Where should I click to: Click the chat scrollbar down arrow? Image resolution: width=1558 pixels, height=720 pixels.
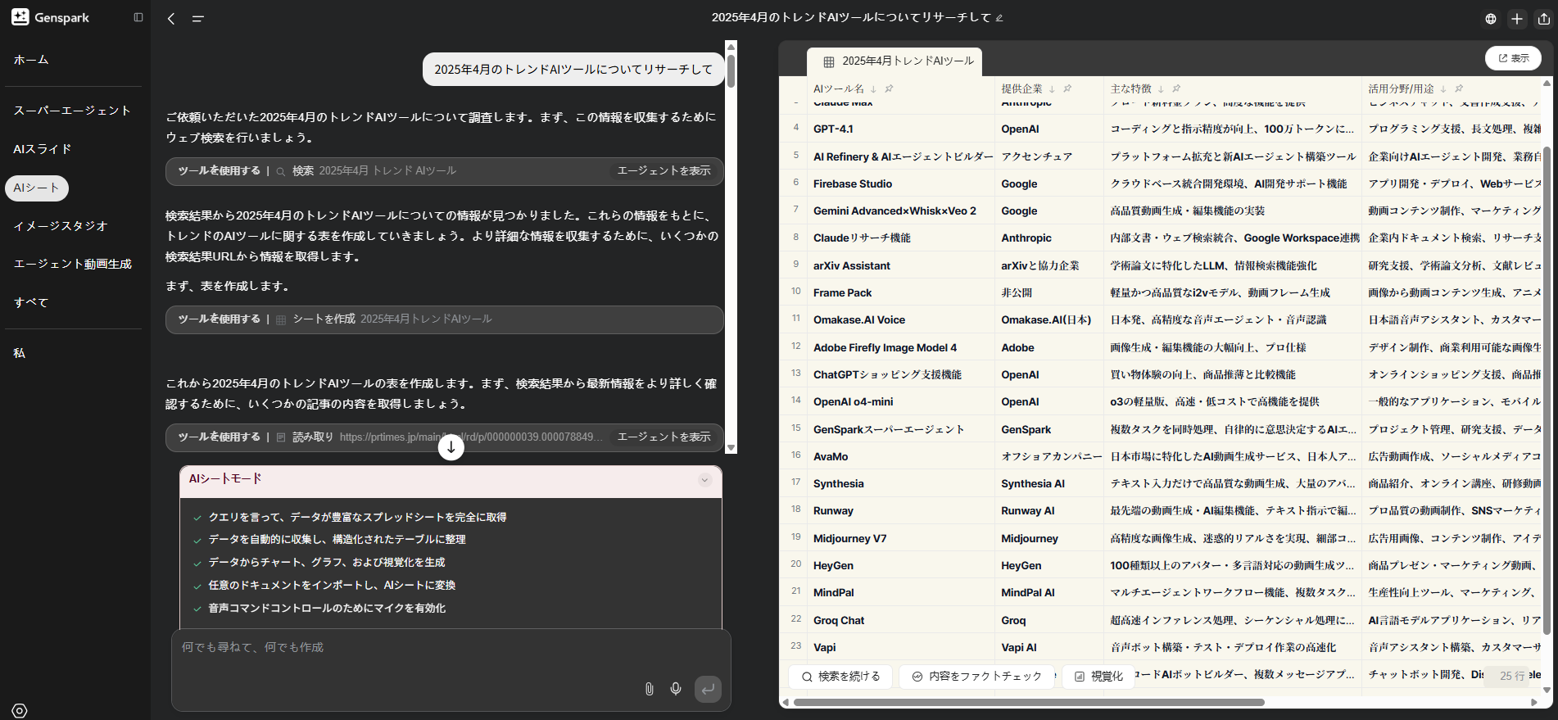731,448
